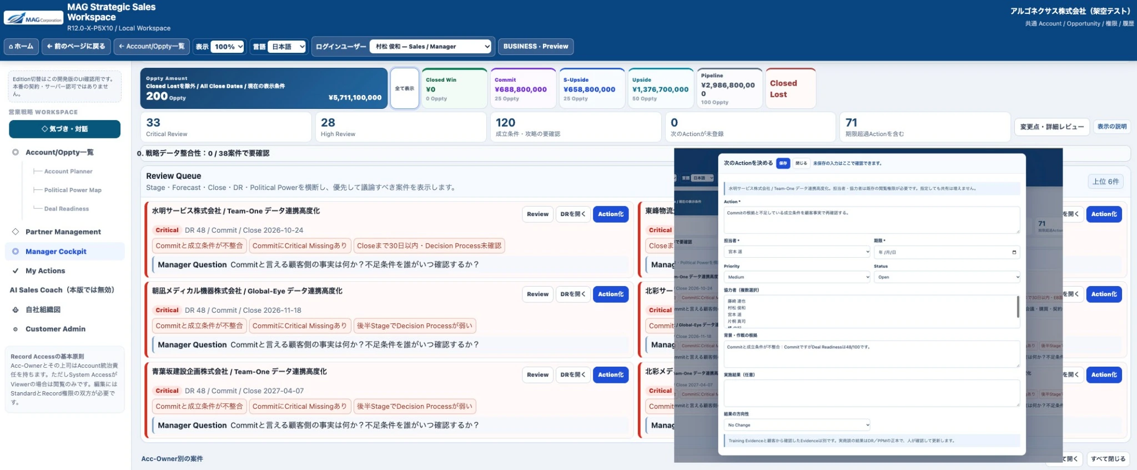1137x470 pixels.
Task: Click the Action text area in the dialog
Action: click(872, 220)
